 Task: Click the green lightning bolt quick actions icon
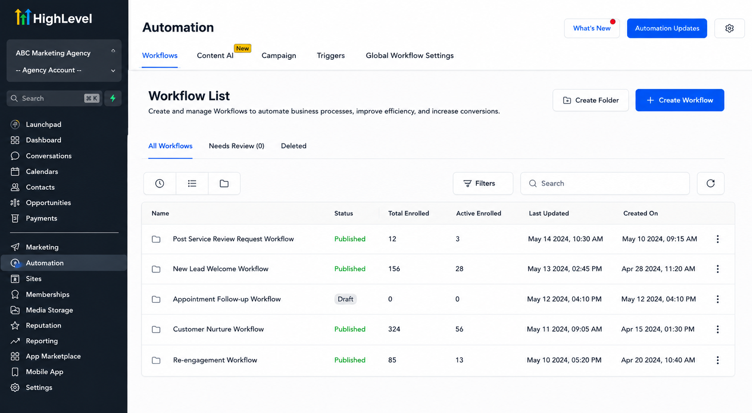point(113,98)
